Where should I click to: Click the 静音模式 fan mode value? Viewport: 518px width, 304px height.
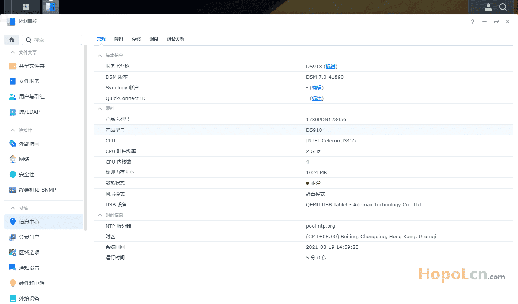coord(315,194)
